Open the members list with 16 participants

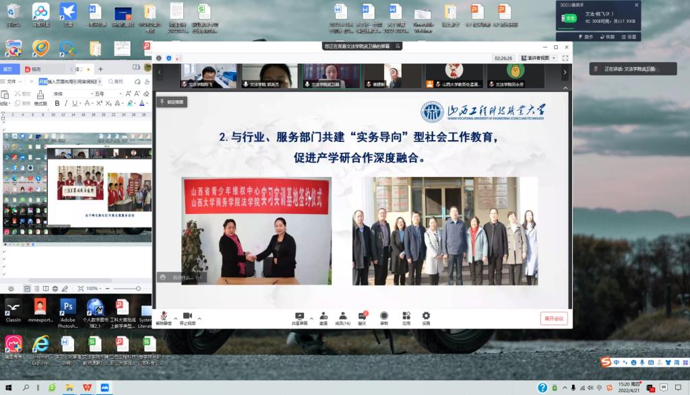point(343,316)
